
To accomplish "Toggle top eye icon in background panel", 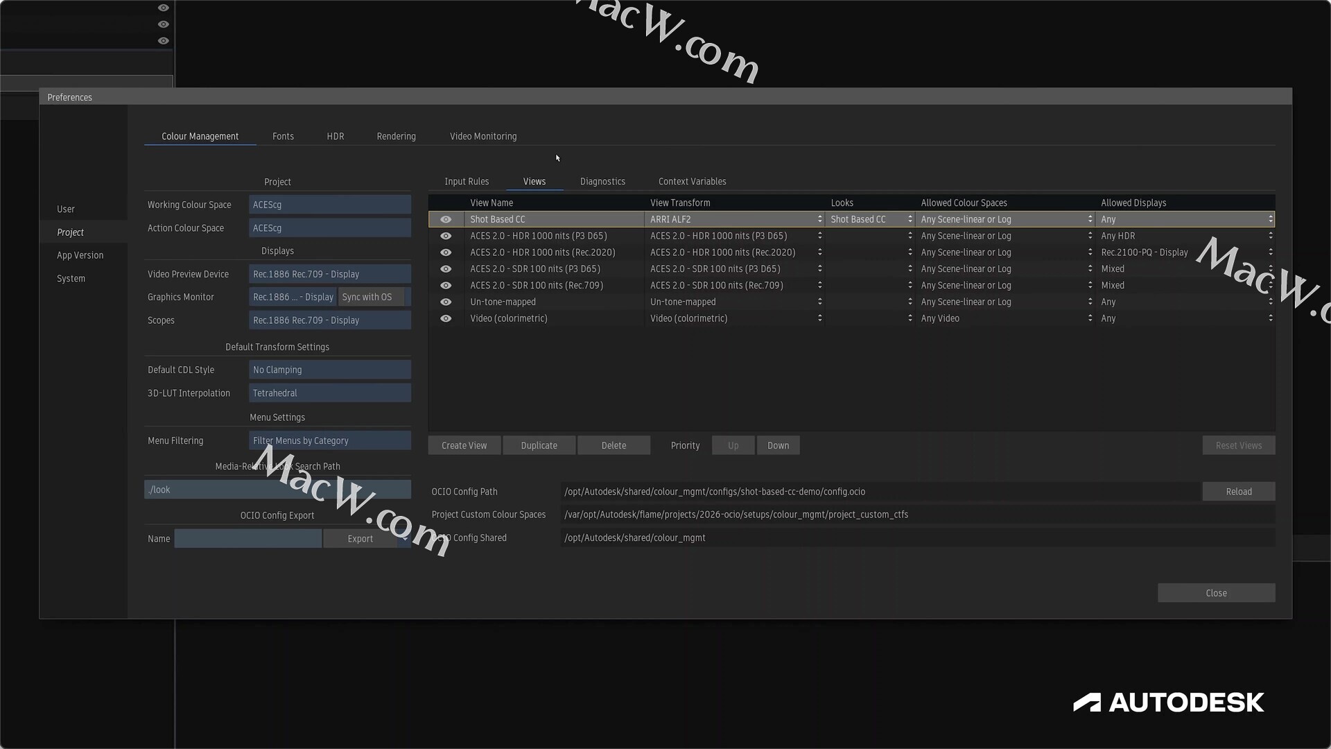I will pos(164,8).
